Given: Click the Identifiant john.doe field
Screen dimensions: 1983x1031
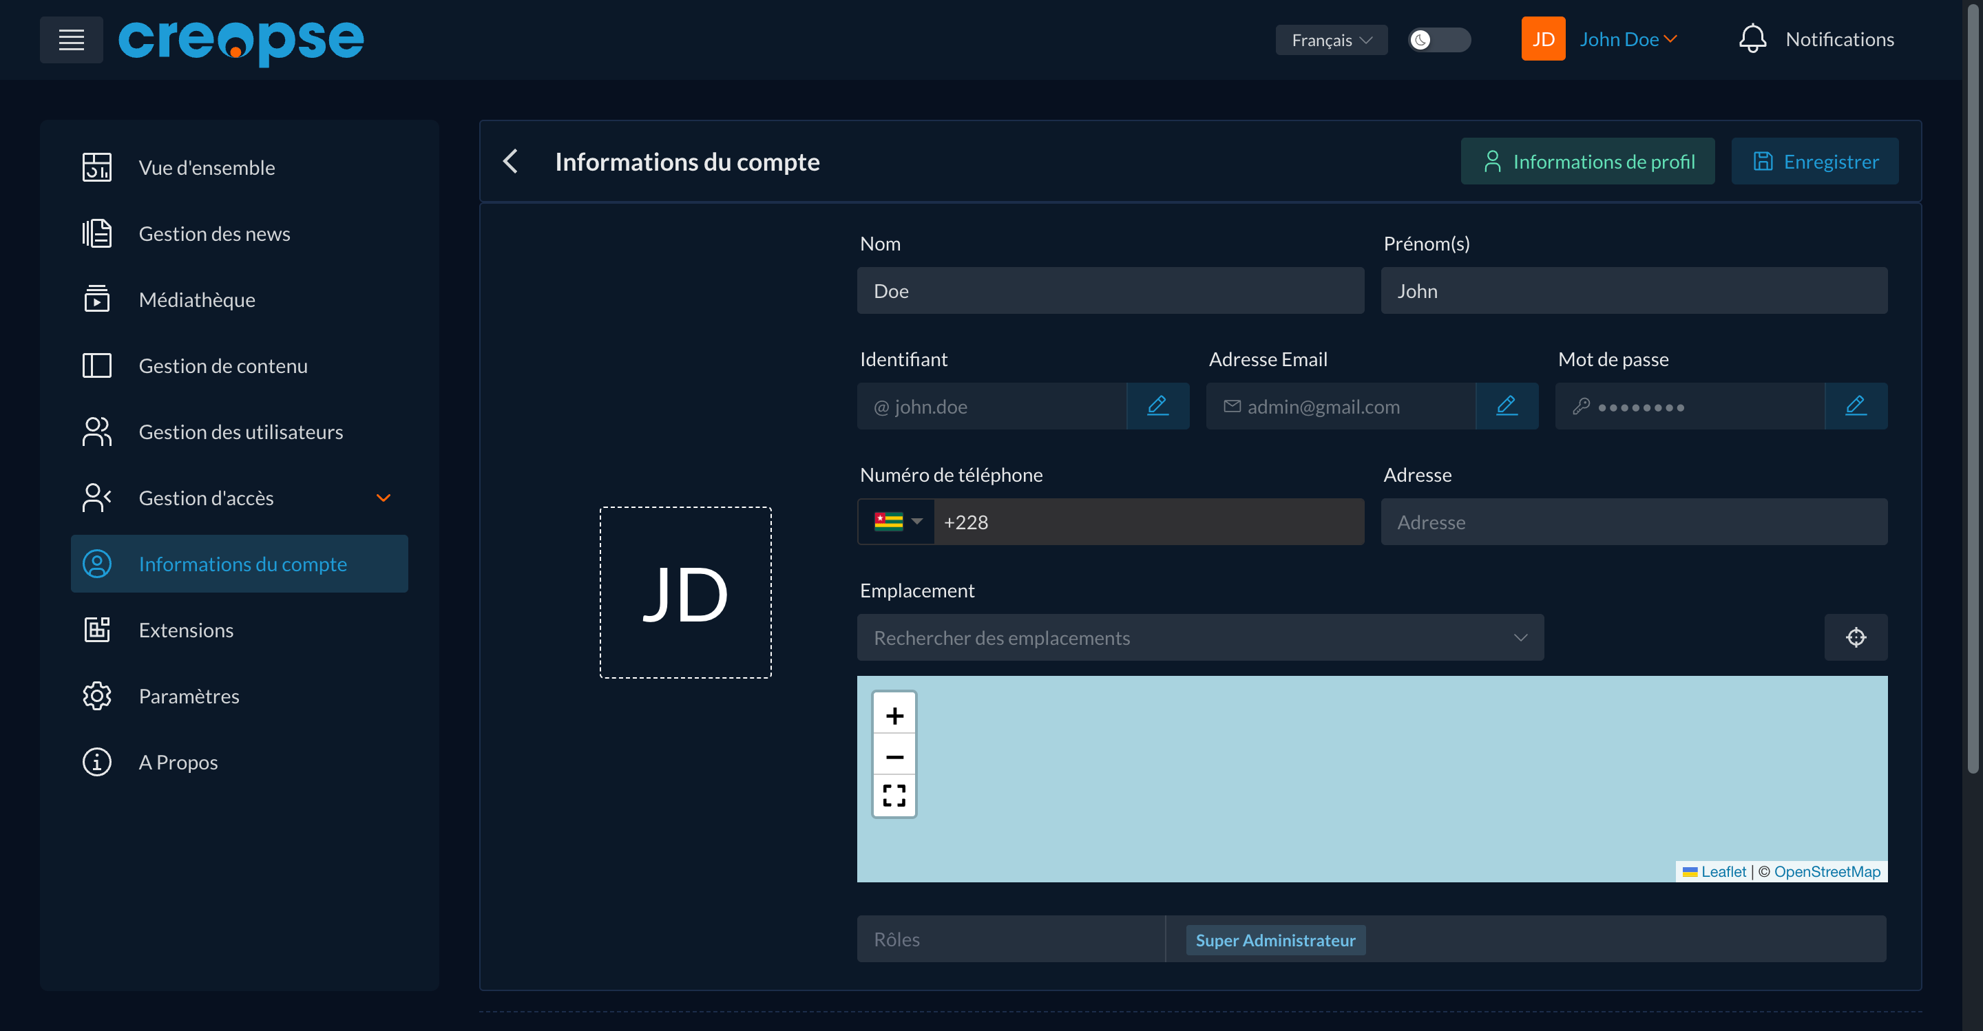Looking at the screenshot, I should point(992,406).
